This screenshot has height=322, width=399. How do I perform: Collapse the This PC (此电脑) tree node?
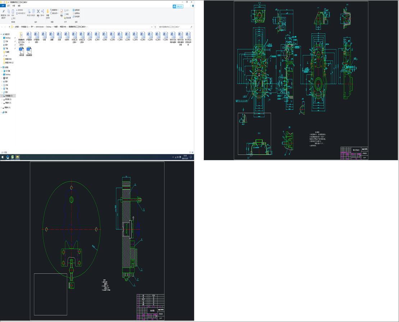click(x=1, y=67)
